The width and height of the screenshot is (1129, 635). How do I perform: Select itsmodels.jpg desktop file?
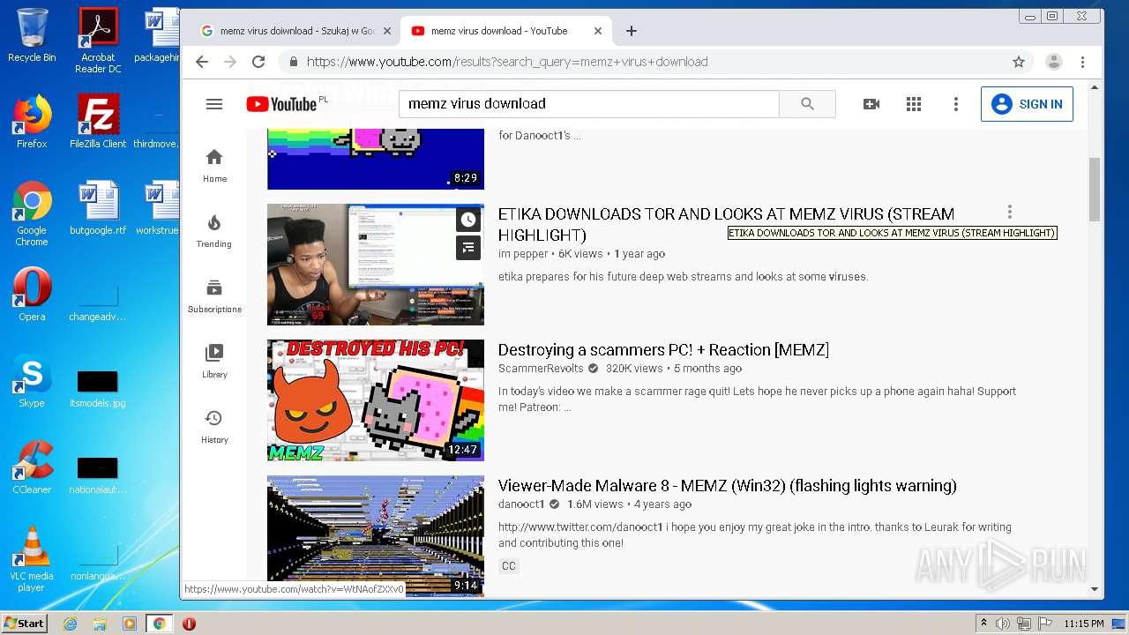pos(98,388)
